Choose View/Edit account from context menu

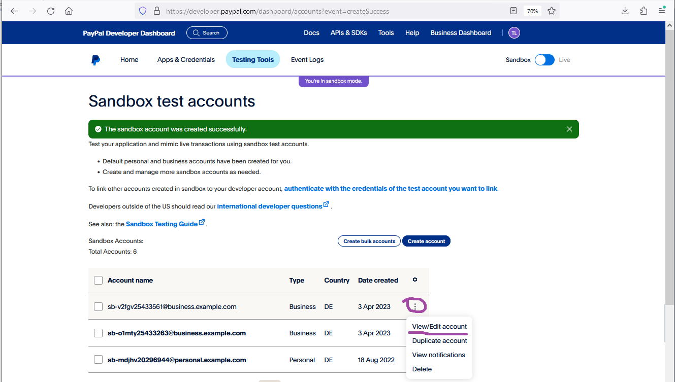coord(439,327)
